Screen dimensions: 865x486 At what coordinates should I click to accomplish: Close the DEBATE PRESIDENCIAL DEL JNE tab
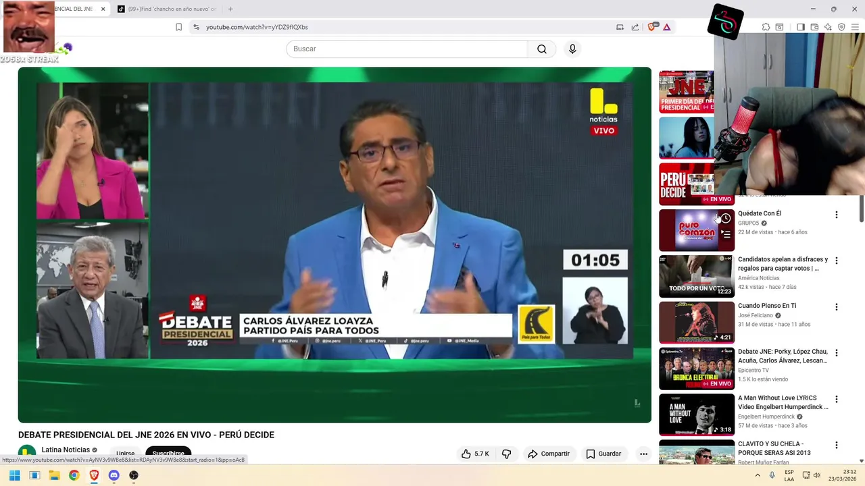(103, 9)
